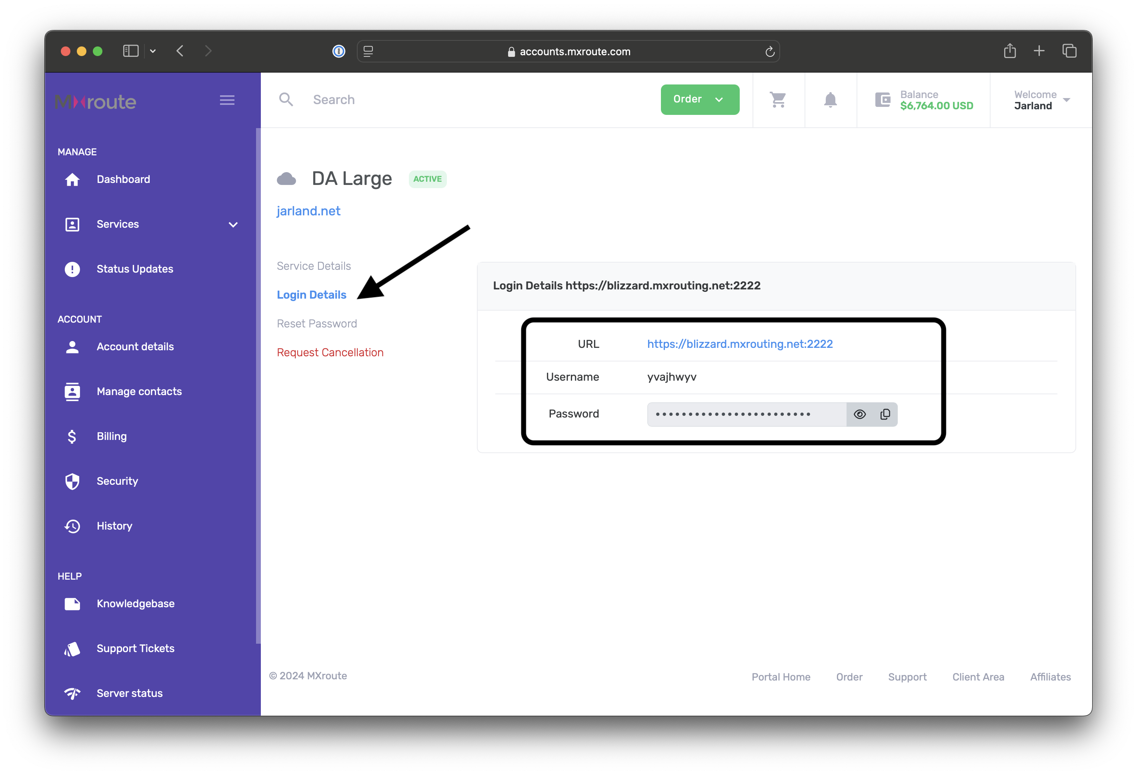This screenshot has width=1137, height=775.
Task: Select the Login Details tab
Action: coord(311,295)
